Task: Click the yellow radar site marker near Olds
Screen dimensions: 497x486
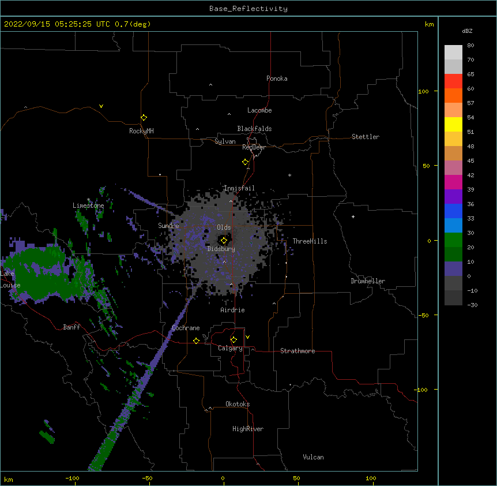Action: [224, 241]
